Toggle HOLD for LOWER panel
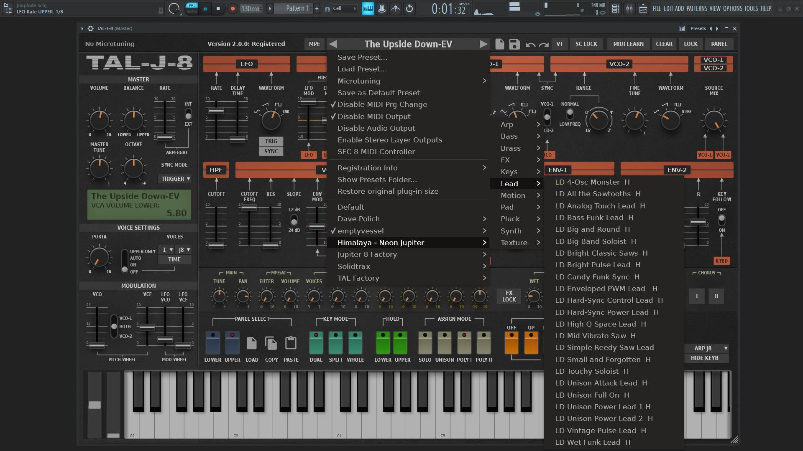 coord(383,343)
